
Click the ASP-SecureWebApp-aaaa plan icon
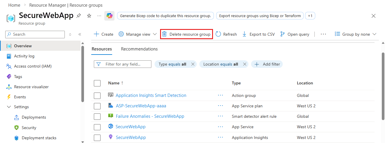[110, 106]
